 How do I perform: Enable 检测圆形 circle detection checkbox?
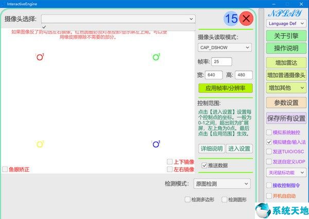coord(225,199)
